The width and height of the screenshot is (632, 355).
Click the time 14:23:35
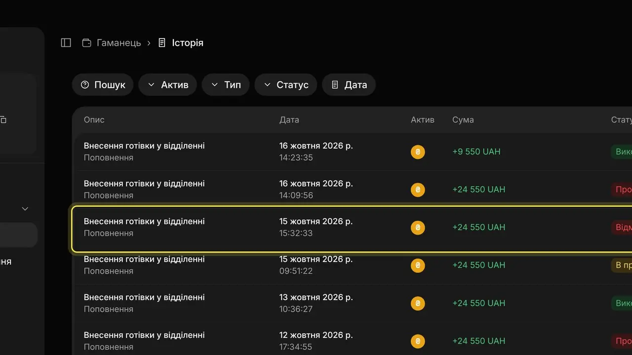296,158
